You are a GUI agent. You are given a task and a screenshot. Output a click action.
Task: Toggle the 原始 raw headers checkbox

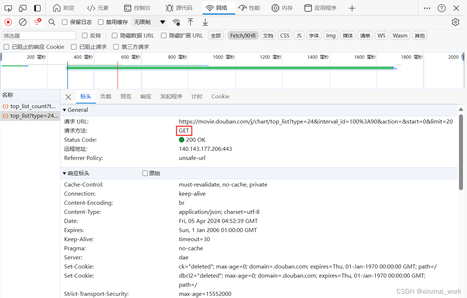click(x=145, y=173)
